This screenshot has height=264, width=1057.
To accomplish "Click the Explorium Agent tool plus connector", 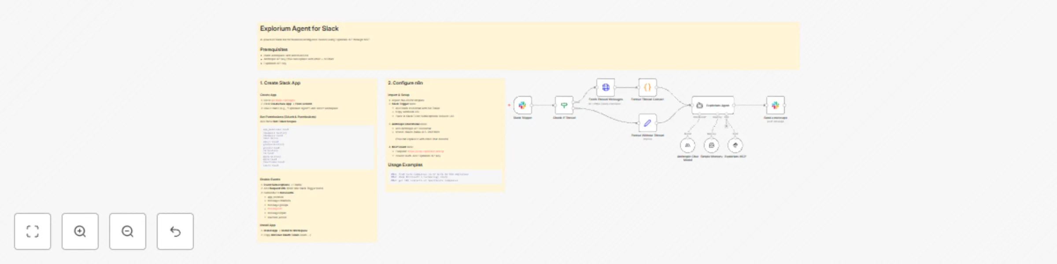I will pos(726,126).
